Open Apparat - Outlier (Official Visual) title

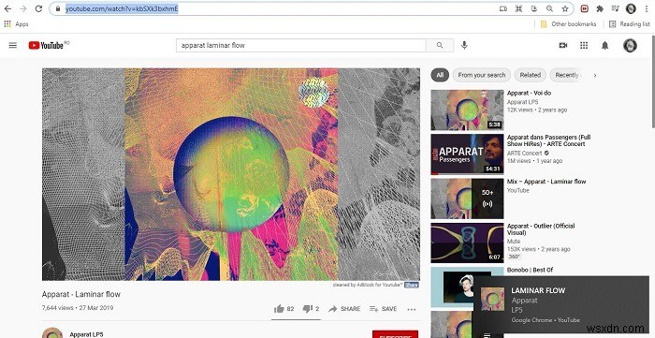coord(541,229)
